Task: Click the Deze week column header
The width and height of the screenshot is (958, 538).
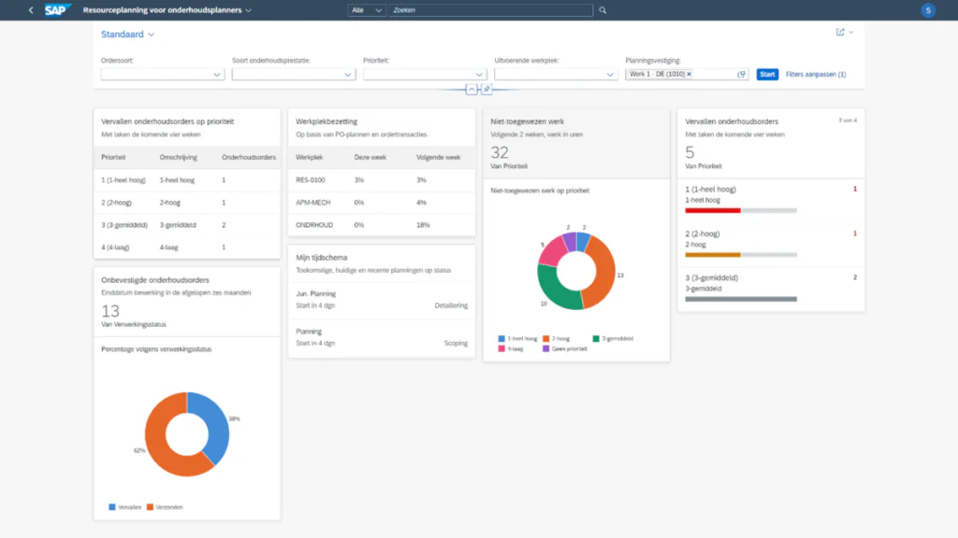Action: tap(370, 157)
